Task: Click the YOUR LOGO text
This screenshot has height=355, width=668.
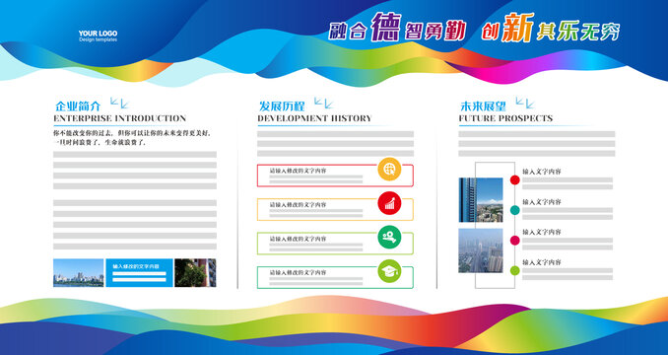Action: (98, 34)
